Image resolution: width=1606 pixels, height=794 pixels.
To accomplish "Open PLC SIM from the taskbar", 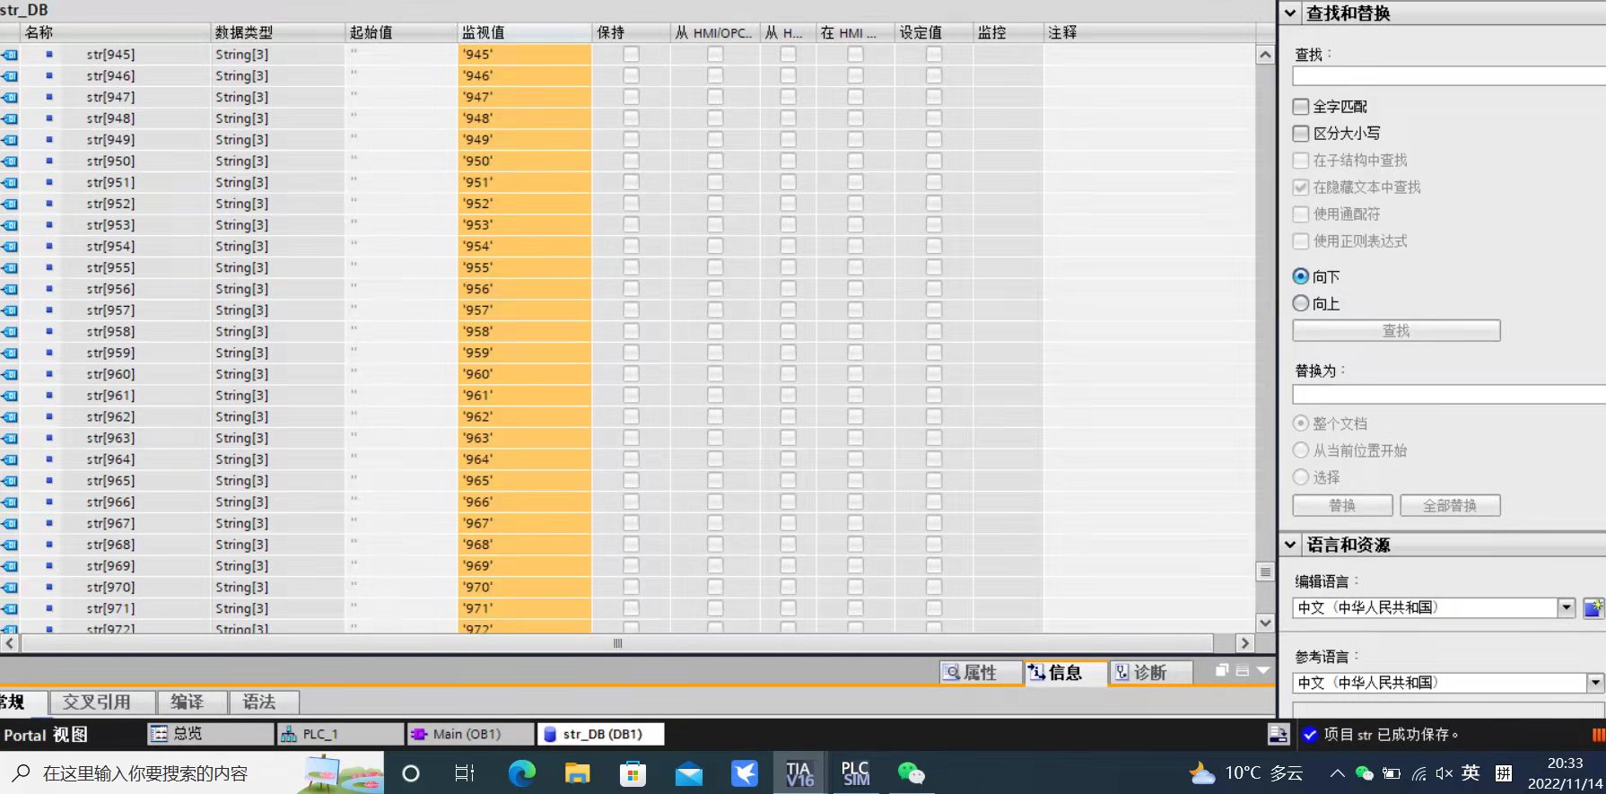I will (855, 773).
